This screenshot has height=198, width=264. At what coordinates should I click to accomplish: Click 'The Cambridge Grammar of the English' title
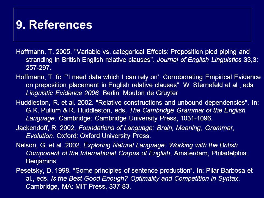click(187, 110)
